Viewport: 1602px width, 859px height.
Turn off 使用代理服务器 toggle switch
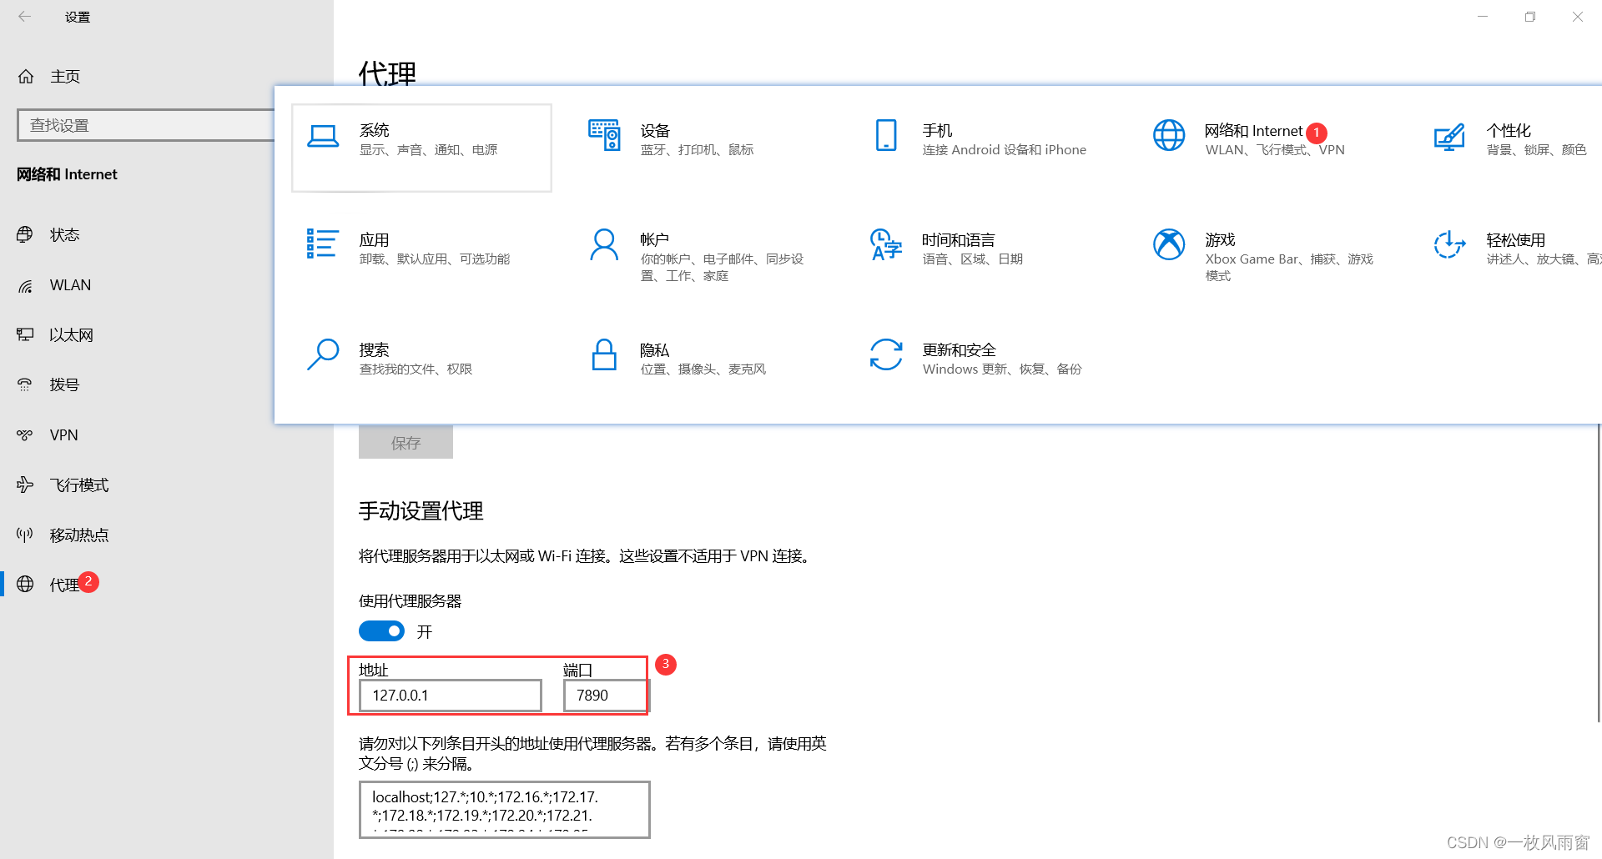[381, 631]
